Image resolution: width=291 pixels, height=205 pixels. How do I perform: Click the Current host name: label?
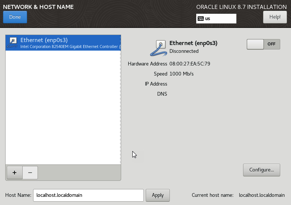[x=213, y=195]
